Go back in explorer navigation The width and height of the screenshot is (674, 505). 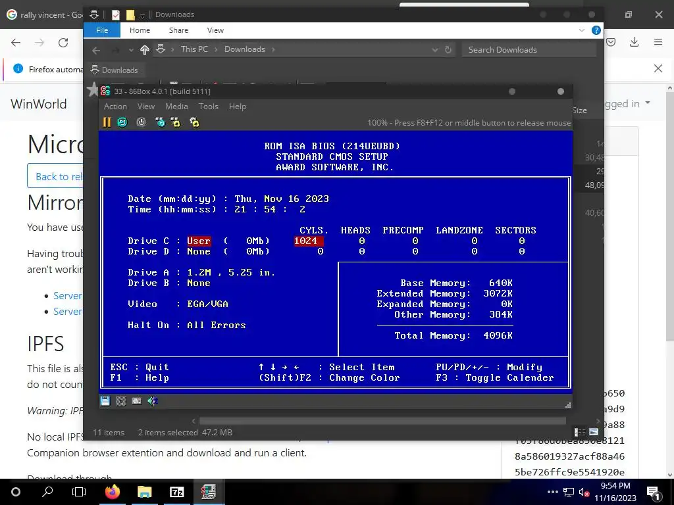(x=96, y=50)
